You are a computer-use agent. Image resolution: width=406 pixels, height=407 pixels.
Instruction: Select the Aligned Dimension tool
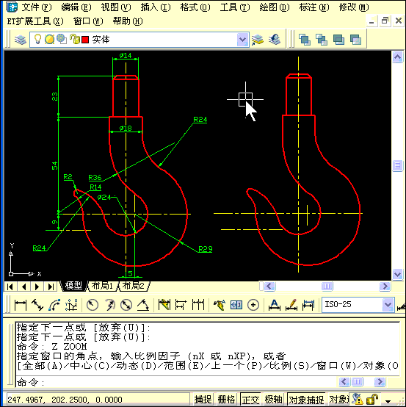tap(37, 305)
